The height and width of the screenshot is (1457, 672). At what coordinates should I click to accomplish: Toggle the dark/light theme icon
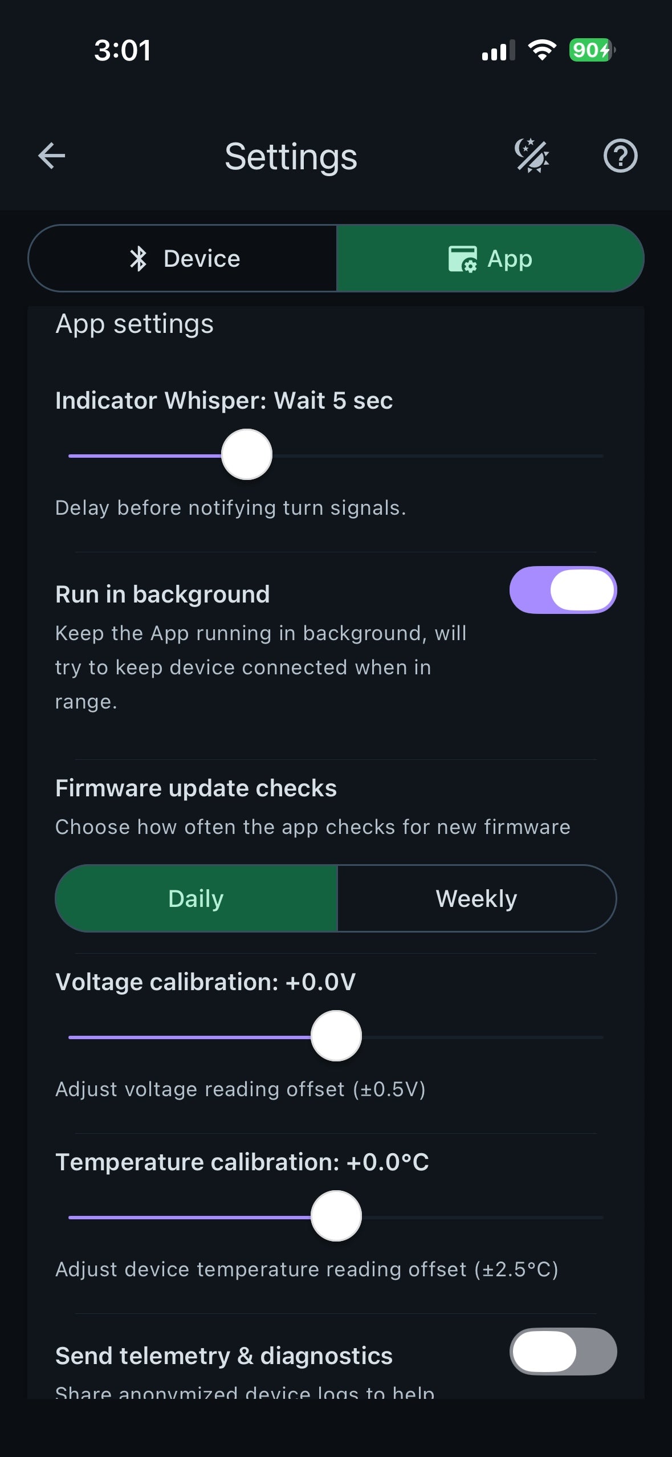[531, 156]
